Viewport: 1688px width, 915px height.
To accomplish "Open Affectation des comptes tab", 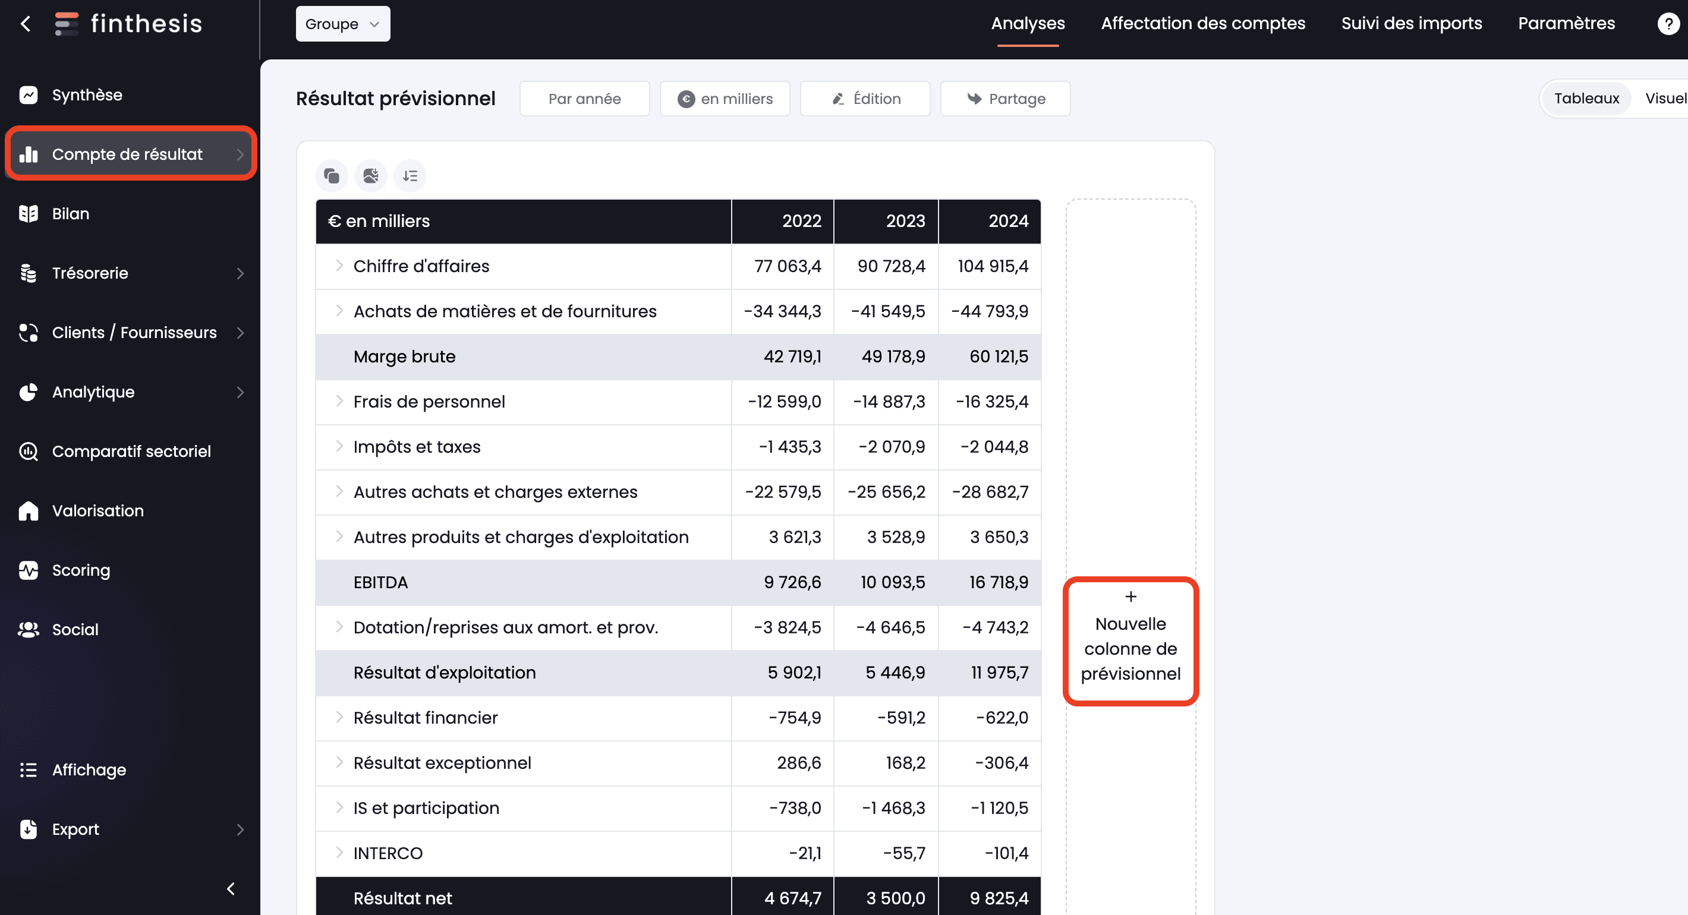I will click(x=1202, y=24).
